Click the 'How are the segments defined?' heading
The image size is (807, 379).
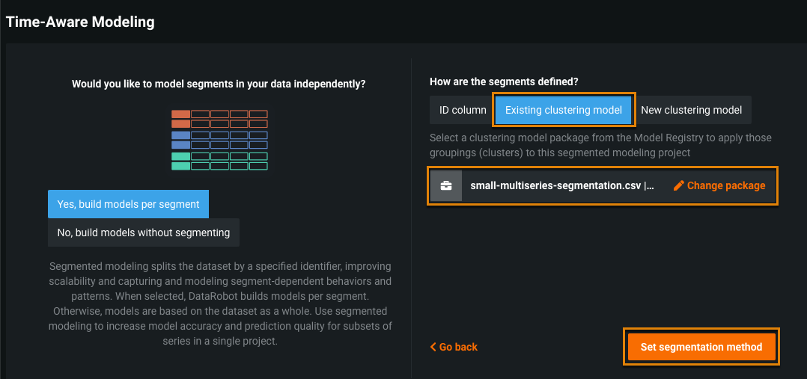(504, 81)
